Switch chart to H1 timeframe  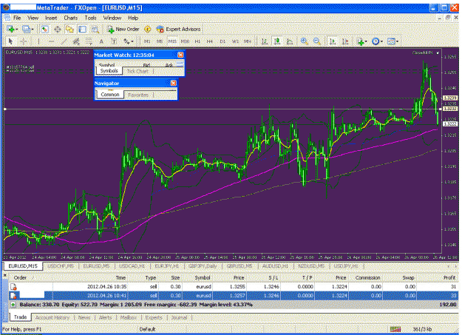pyautogui.click(x=197, y=41)
